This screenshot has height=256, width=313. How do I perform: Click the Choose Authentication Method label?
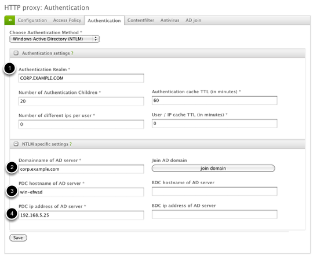[46, 32]
